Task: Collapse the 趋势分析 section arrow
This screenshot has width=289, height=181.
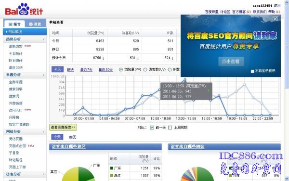Action: pos(43,39)
